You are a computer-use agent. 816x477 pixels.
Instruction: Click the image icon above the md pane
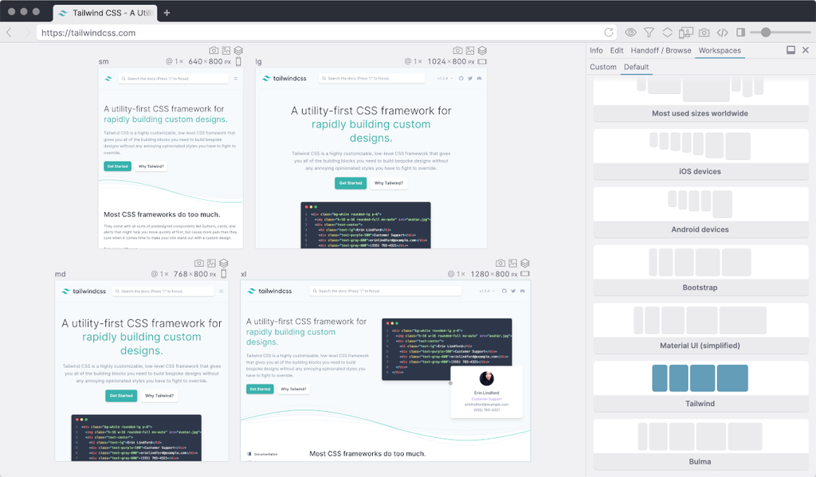pyautogui.click(x=211, y=264)
